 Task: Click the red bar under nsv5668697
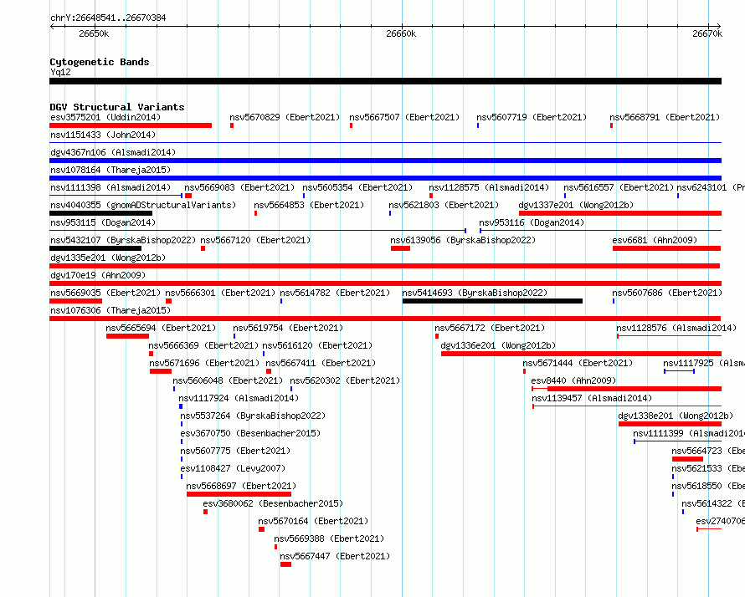[239, 494]
